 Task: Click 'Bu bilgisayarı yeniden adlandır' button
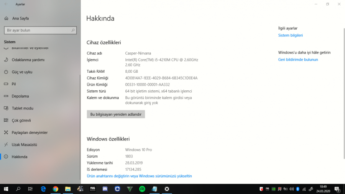116,114
